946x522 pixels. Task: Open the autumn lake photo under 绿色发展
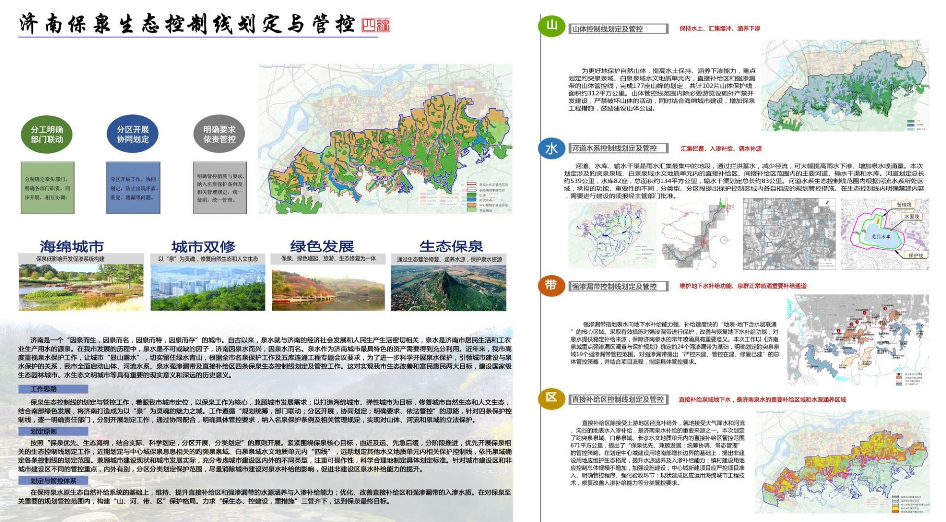pos(329,288)
